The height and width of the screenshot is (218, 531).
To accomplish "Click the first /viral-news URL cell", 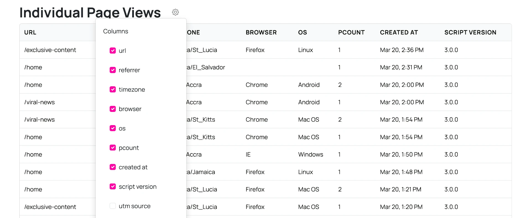I will pyautogui.click(x=40, y=102).
